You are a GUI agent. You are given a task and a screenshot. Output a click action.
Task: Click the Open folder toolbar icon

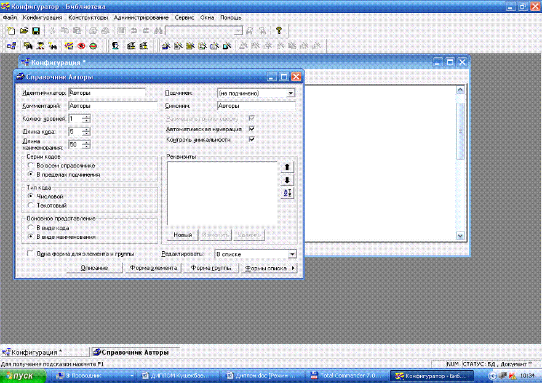(23, 30)
